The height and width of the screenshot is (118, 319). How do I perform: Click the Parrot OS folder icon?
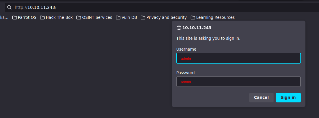click(x=14, y=18)
